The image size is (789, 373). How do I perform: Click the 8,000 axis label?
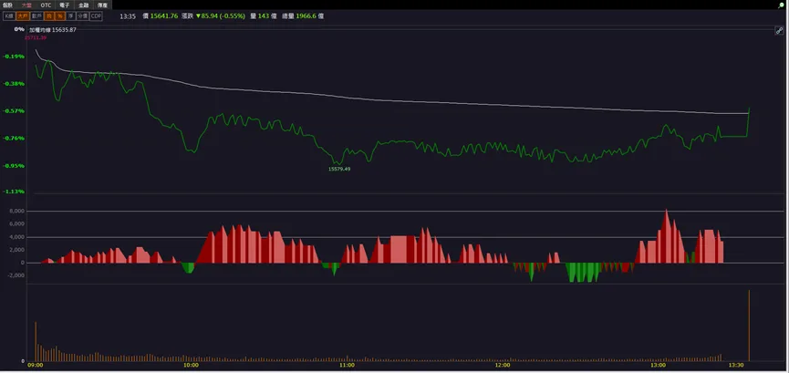coord(17,211)
